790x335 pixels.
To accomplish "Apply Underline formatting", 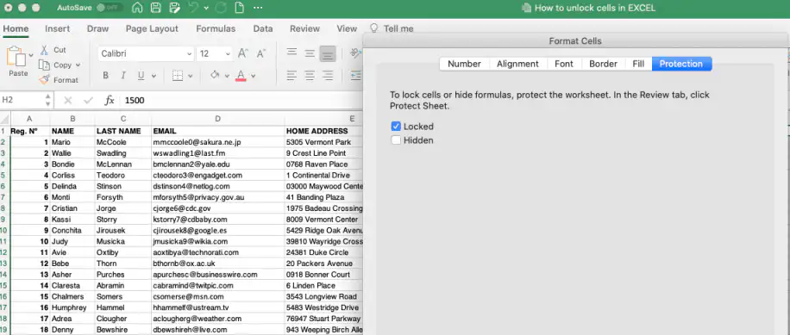I will click(x=141, y=76).
